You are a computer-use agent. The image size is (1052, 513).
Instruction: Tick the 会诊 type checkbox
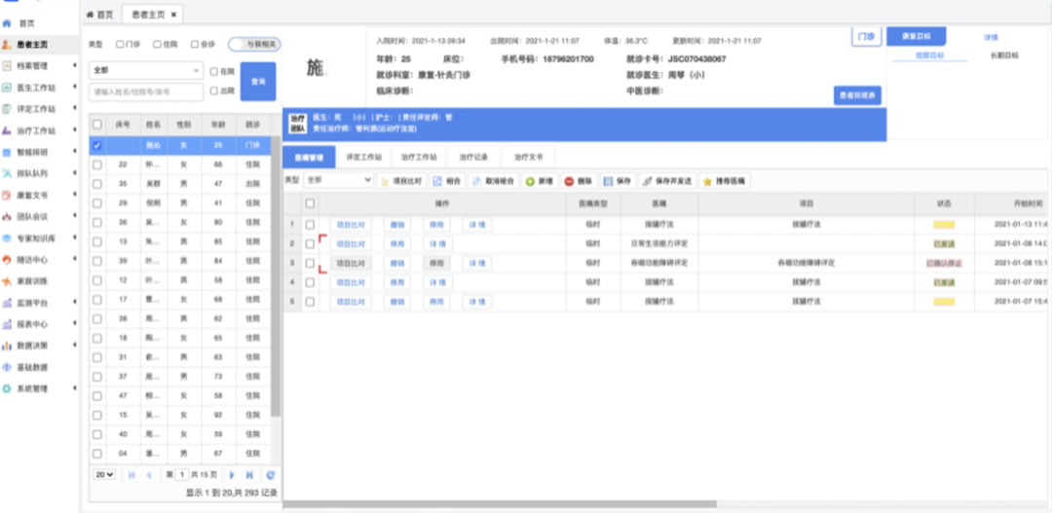[x=195, y=44]
